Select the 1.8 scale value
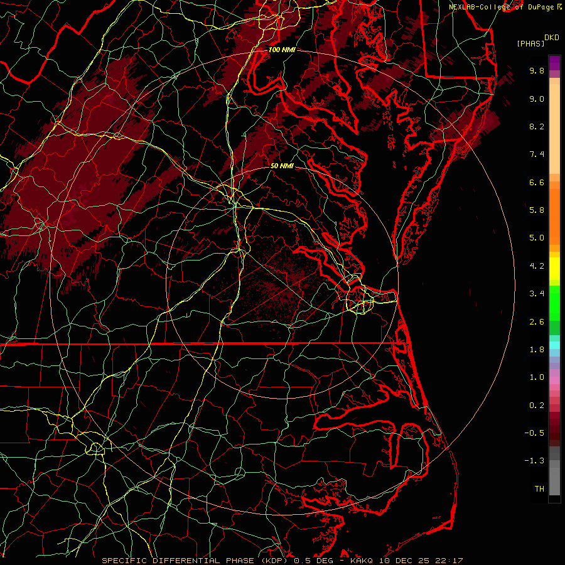The image size is (565, 565). point(537,350)
